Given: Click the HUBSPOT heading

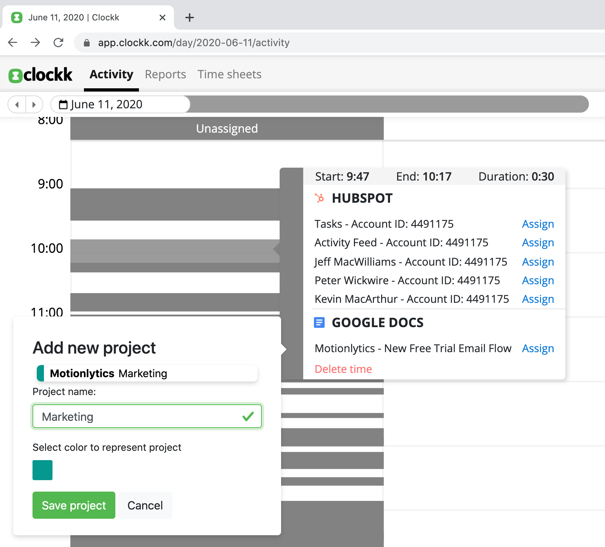Looking at the screenshot, I should pos(362,198).
